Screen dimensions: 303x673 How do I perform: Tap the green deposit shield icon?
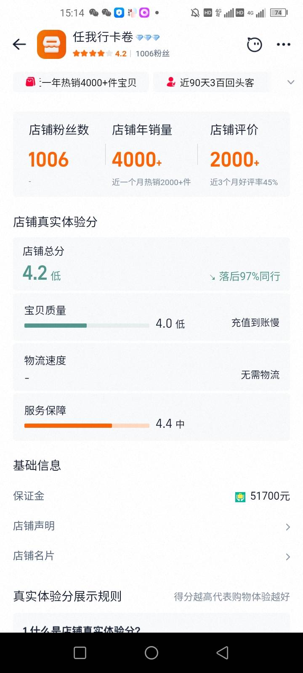tap(240, 497)
